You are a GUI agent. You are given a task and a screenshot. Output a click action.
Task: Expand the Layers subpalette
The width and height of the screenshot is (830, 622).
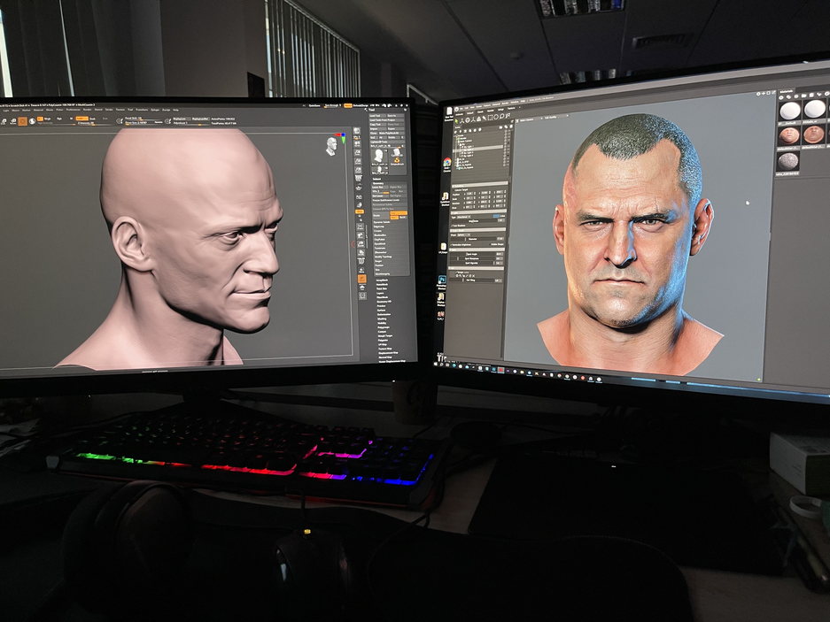[x=380, y=293]
